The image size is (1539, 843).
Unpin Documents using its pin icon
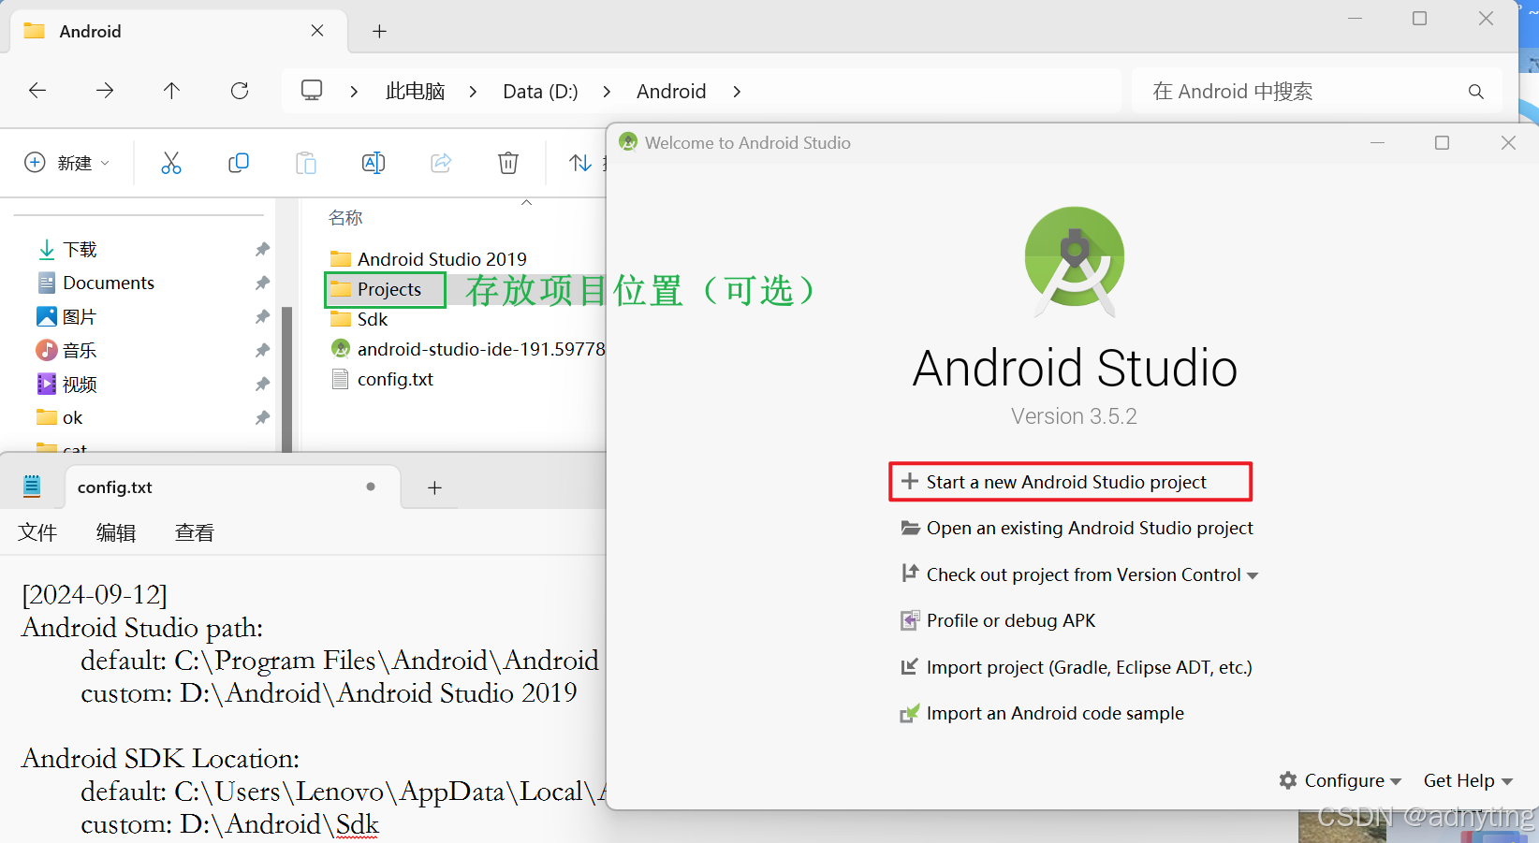point(262,283)
